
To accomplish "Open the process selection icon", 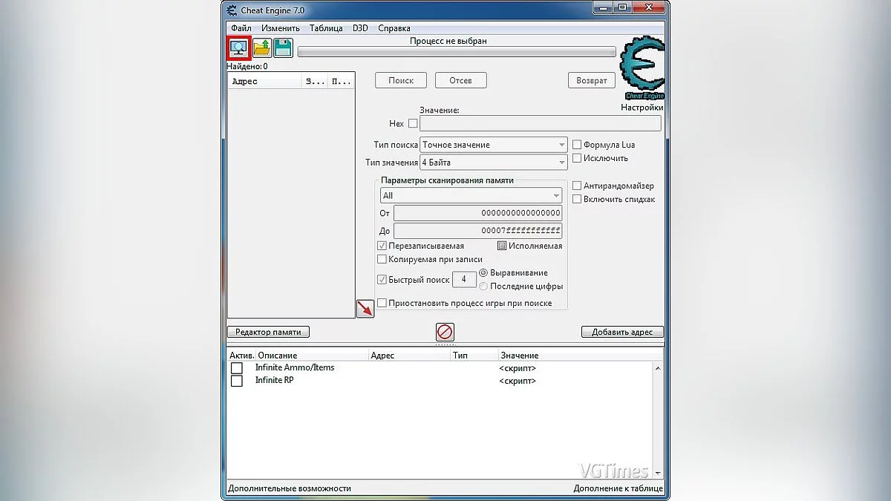I will tap(238, 47).
